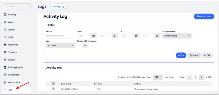The width and height of the screenshot is (219, 95).
Task: Click the Logs history icon
Action: pyautogui.click(x=5, y=90)
